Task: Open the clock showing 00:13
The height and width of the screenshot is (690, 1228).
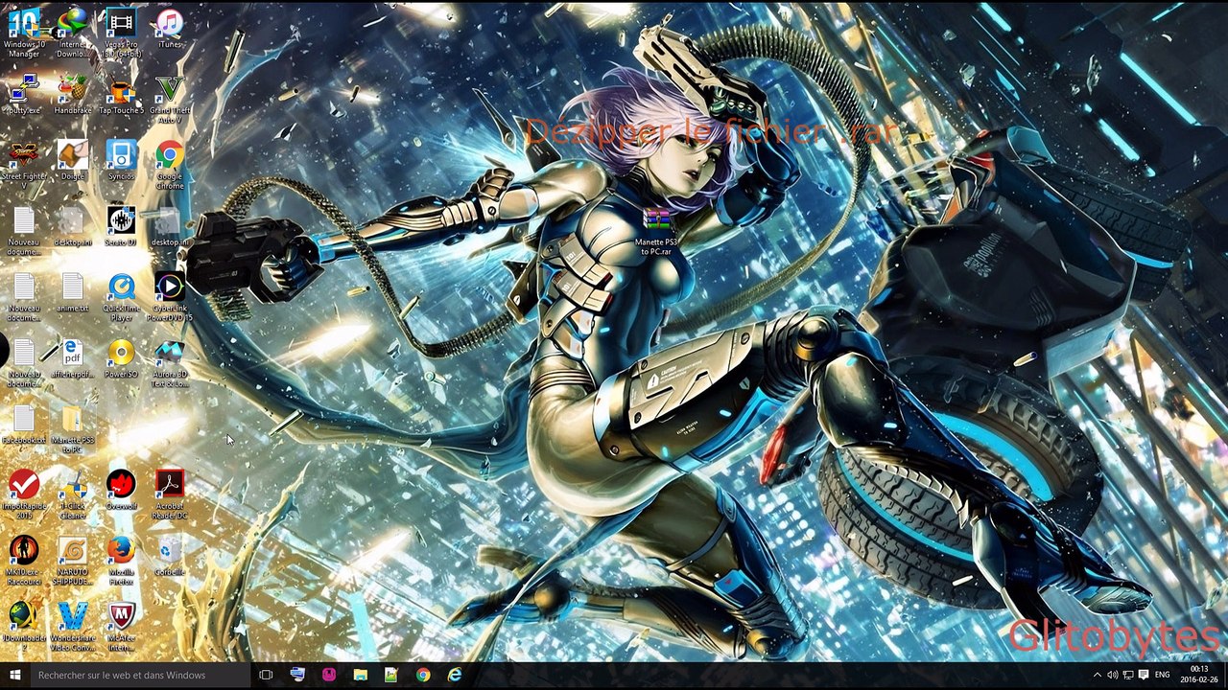Action: [x=1198, y=675]
